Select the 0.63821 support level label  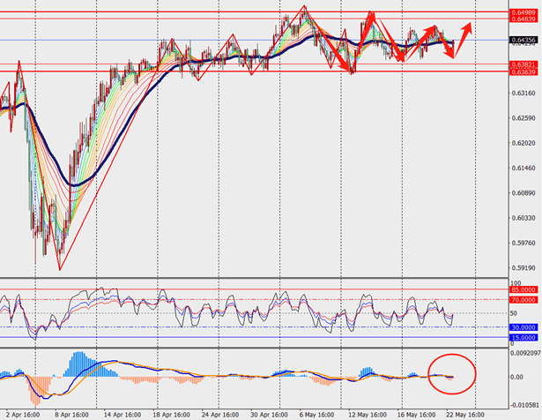pos(521,64)
